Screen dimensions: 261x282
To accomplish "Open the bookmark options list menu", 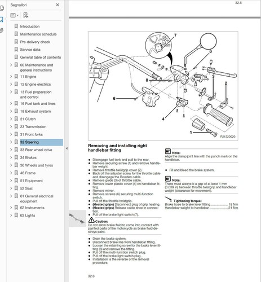I will pos(15,15).
